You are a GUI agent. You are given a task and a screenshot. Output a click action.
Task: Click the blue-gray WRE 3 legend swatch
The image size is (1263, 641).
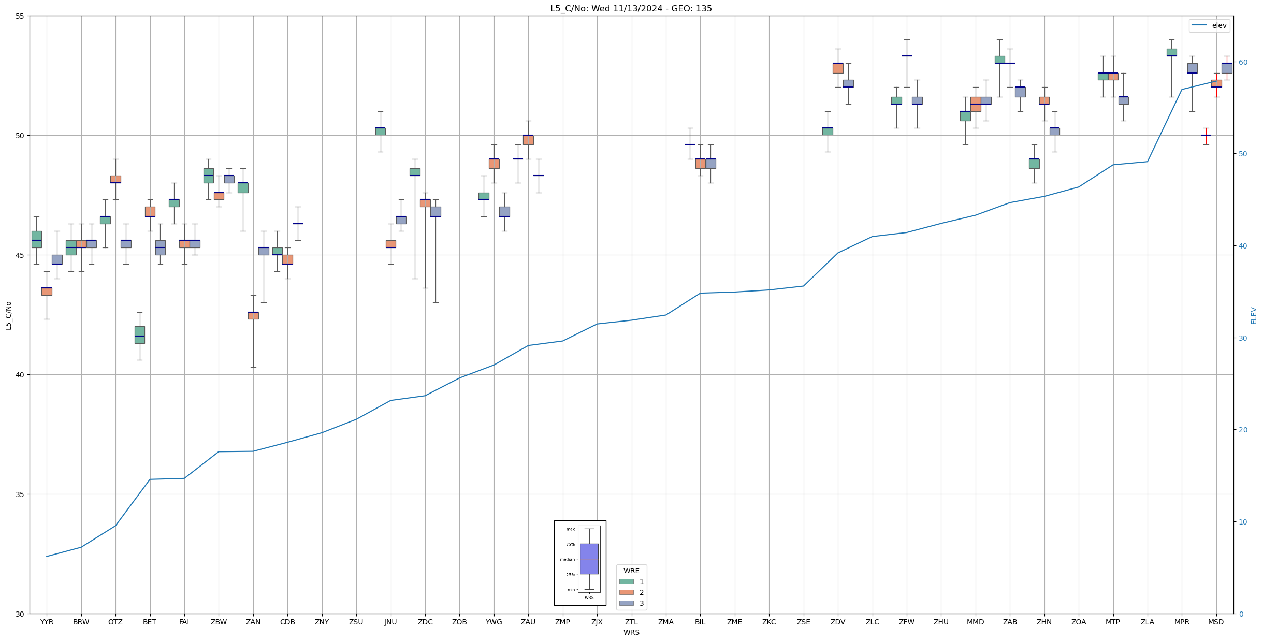pos(626,603)
